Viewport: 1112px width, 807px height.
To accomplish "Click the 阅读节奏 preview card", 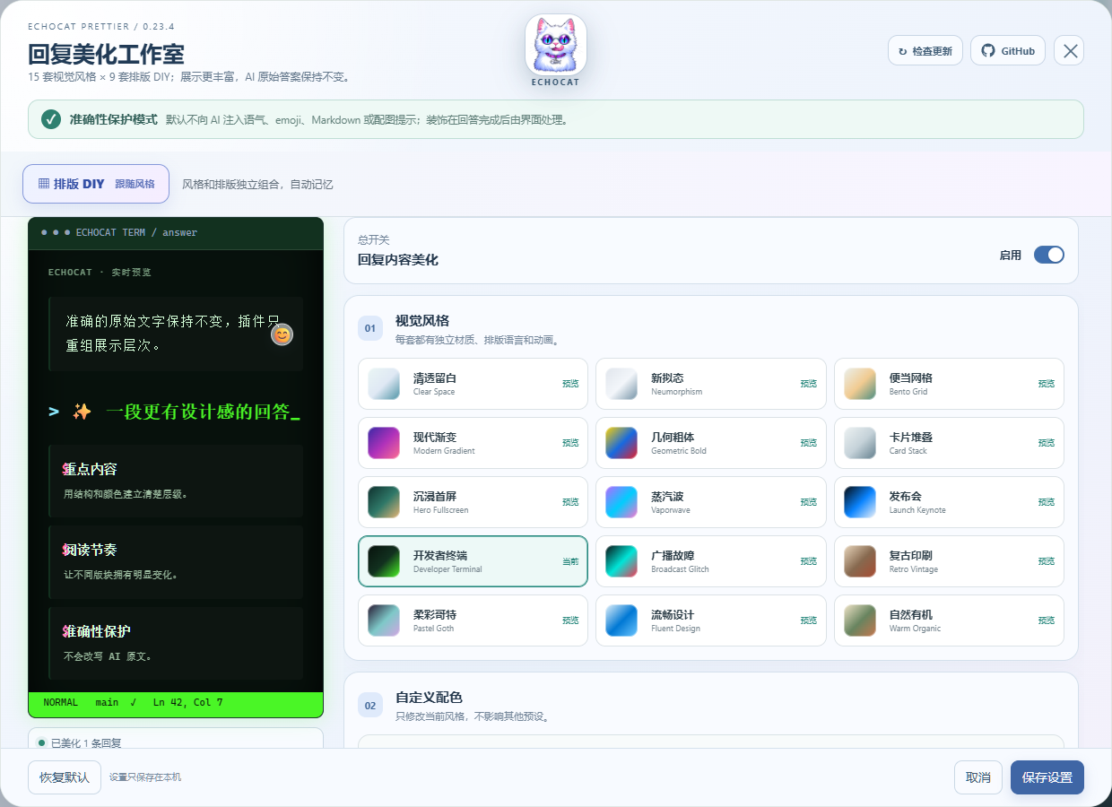I will (176, 562).
